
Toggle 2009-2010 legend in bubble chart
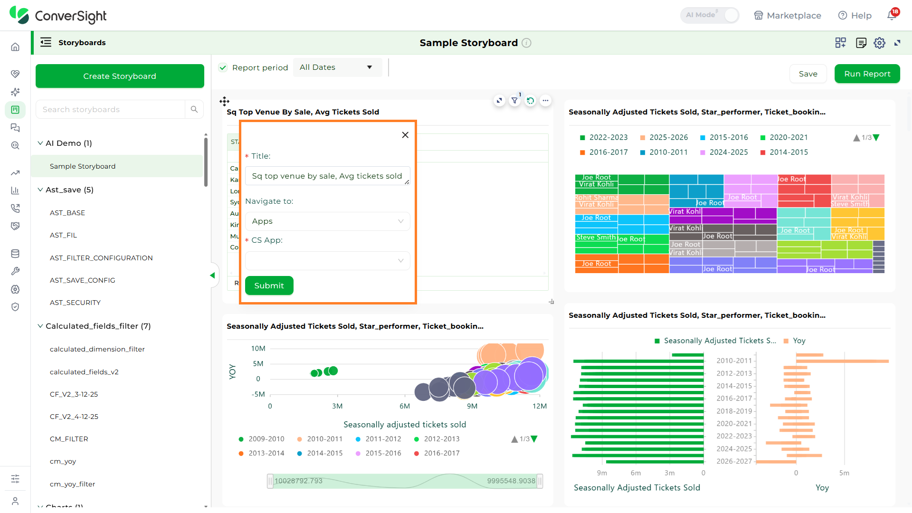(x=261, y=439)
